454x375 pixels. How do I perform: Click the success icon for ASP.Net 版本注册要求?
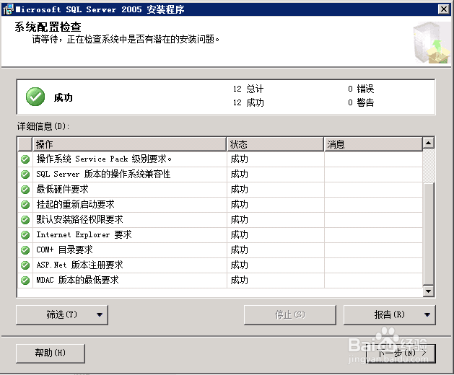(x=25, y=265)
